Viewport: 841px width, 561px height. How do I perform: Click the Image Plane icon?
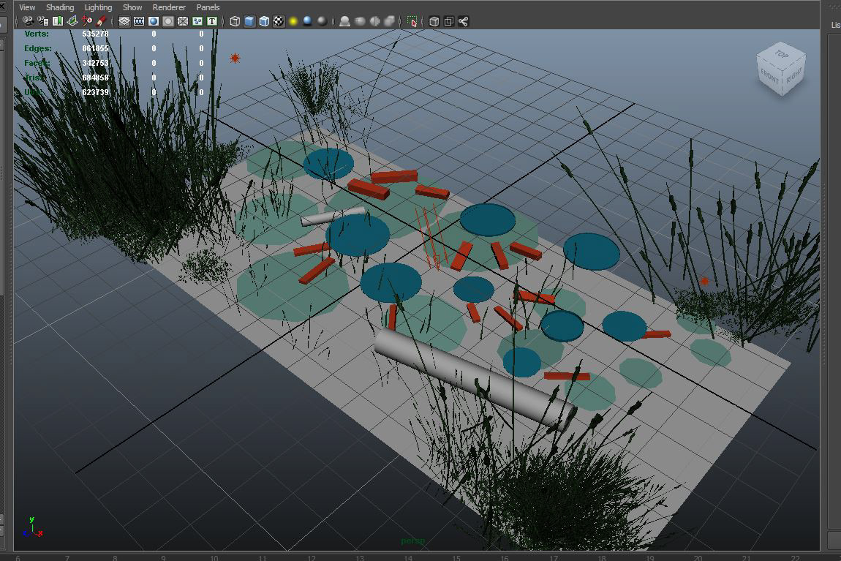(x=72, y=21)
